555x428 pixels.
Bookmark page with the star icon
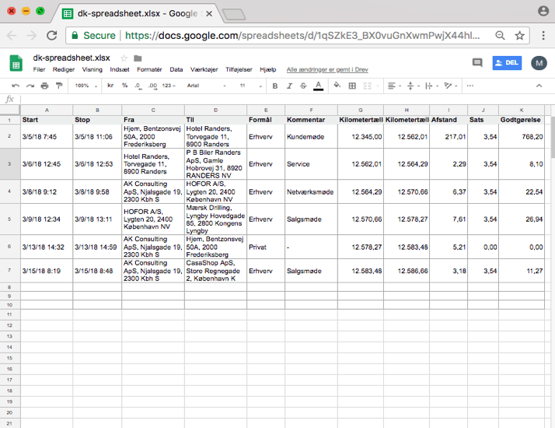[x=519, y=36]
